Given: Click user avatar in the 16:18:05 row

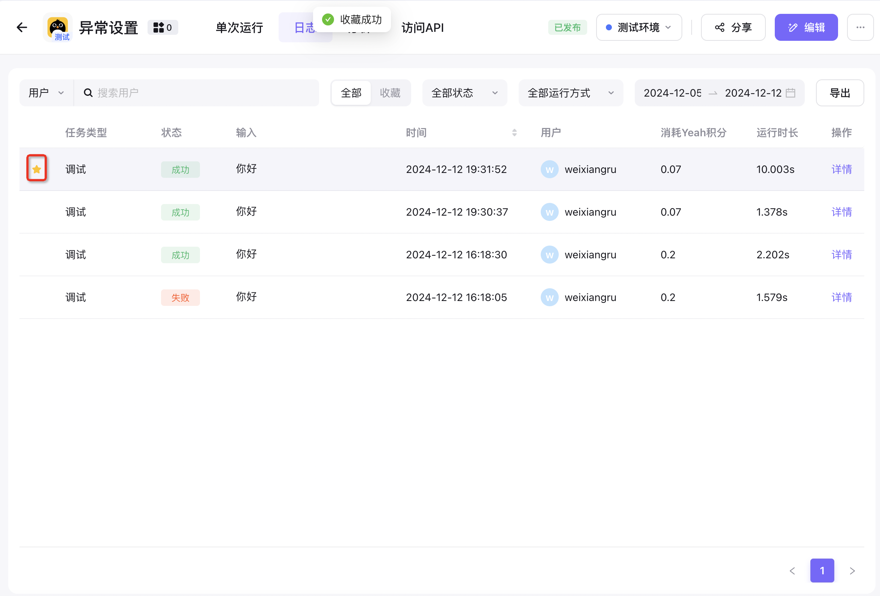Looking at the screenshot, I should point(549,298).
